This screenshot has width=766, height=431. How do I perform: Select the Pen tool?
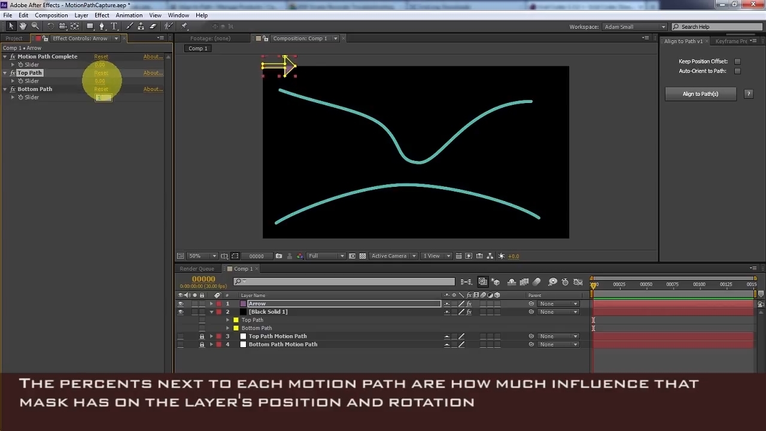102,26
